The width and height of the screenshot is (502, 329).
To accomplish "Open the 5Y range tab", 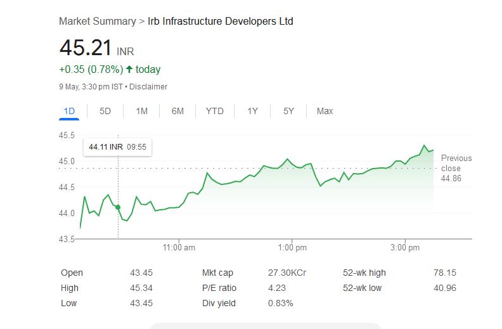I will coord(288,111).
